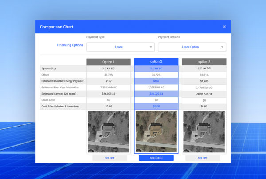Click the Option 1 column header
The height and width of the screenshot is (179, 266).
pyautogui.click(x=108, y=62)
